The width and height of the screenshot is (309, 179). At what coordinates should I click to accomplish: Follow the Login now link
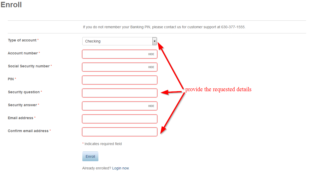point(120,168)
